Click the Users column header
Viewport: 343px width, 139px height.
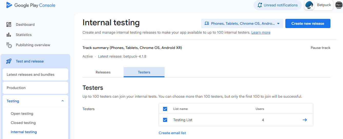[x=260, y=109]
